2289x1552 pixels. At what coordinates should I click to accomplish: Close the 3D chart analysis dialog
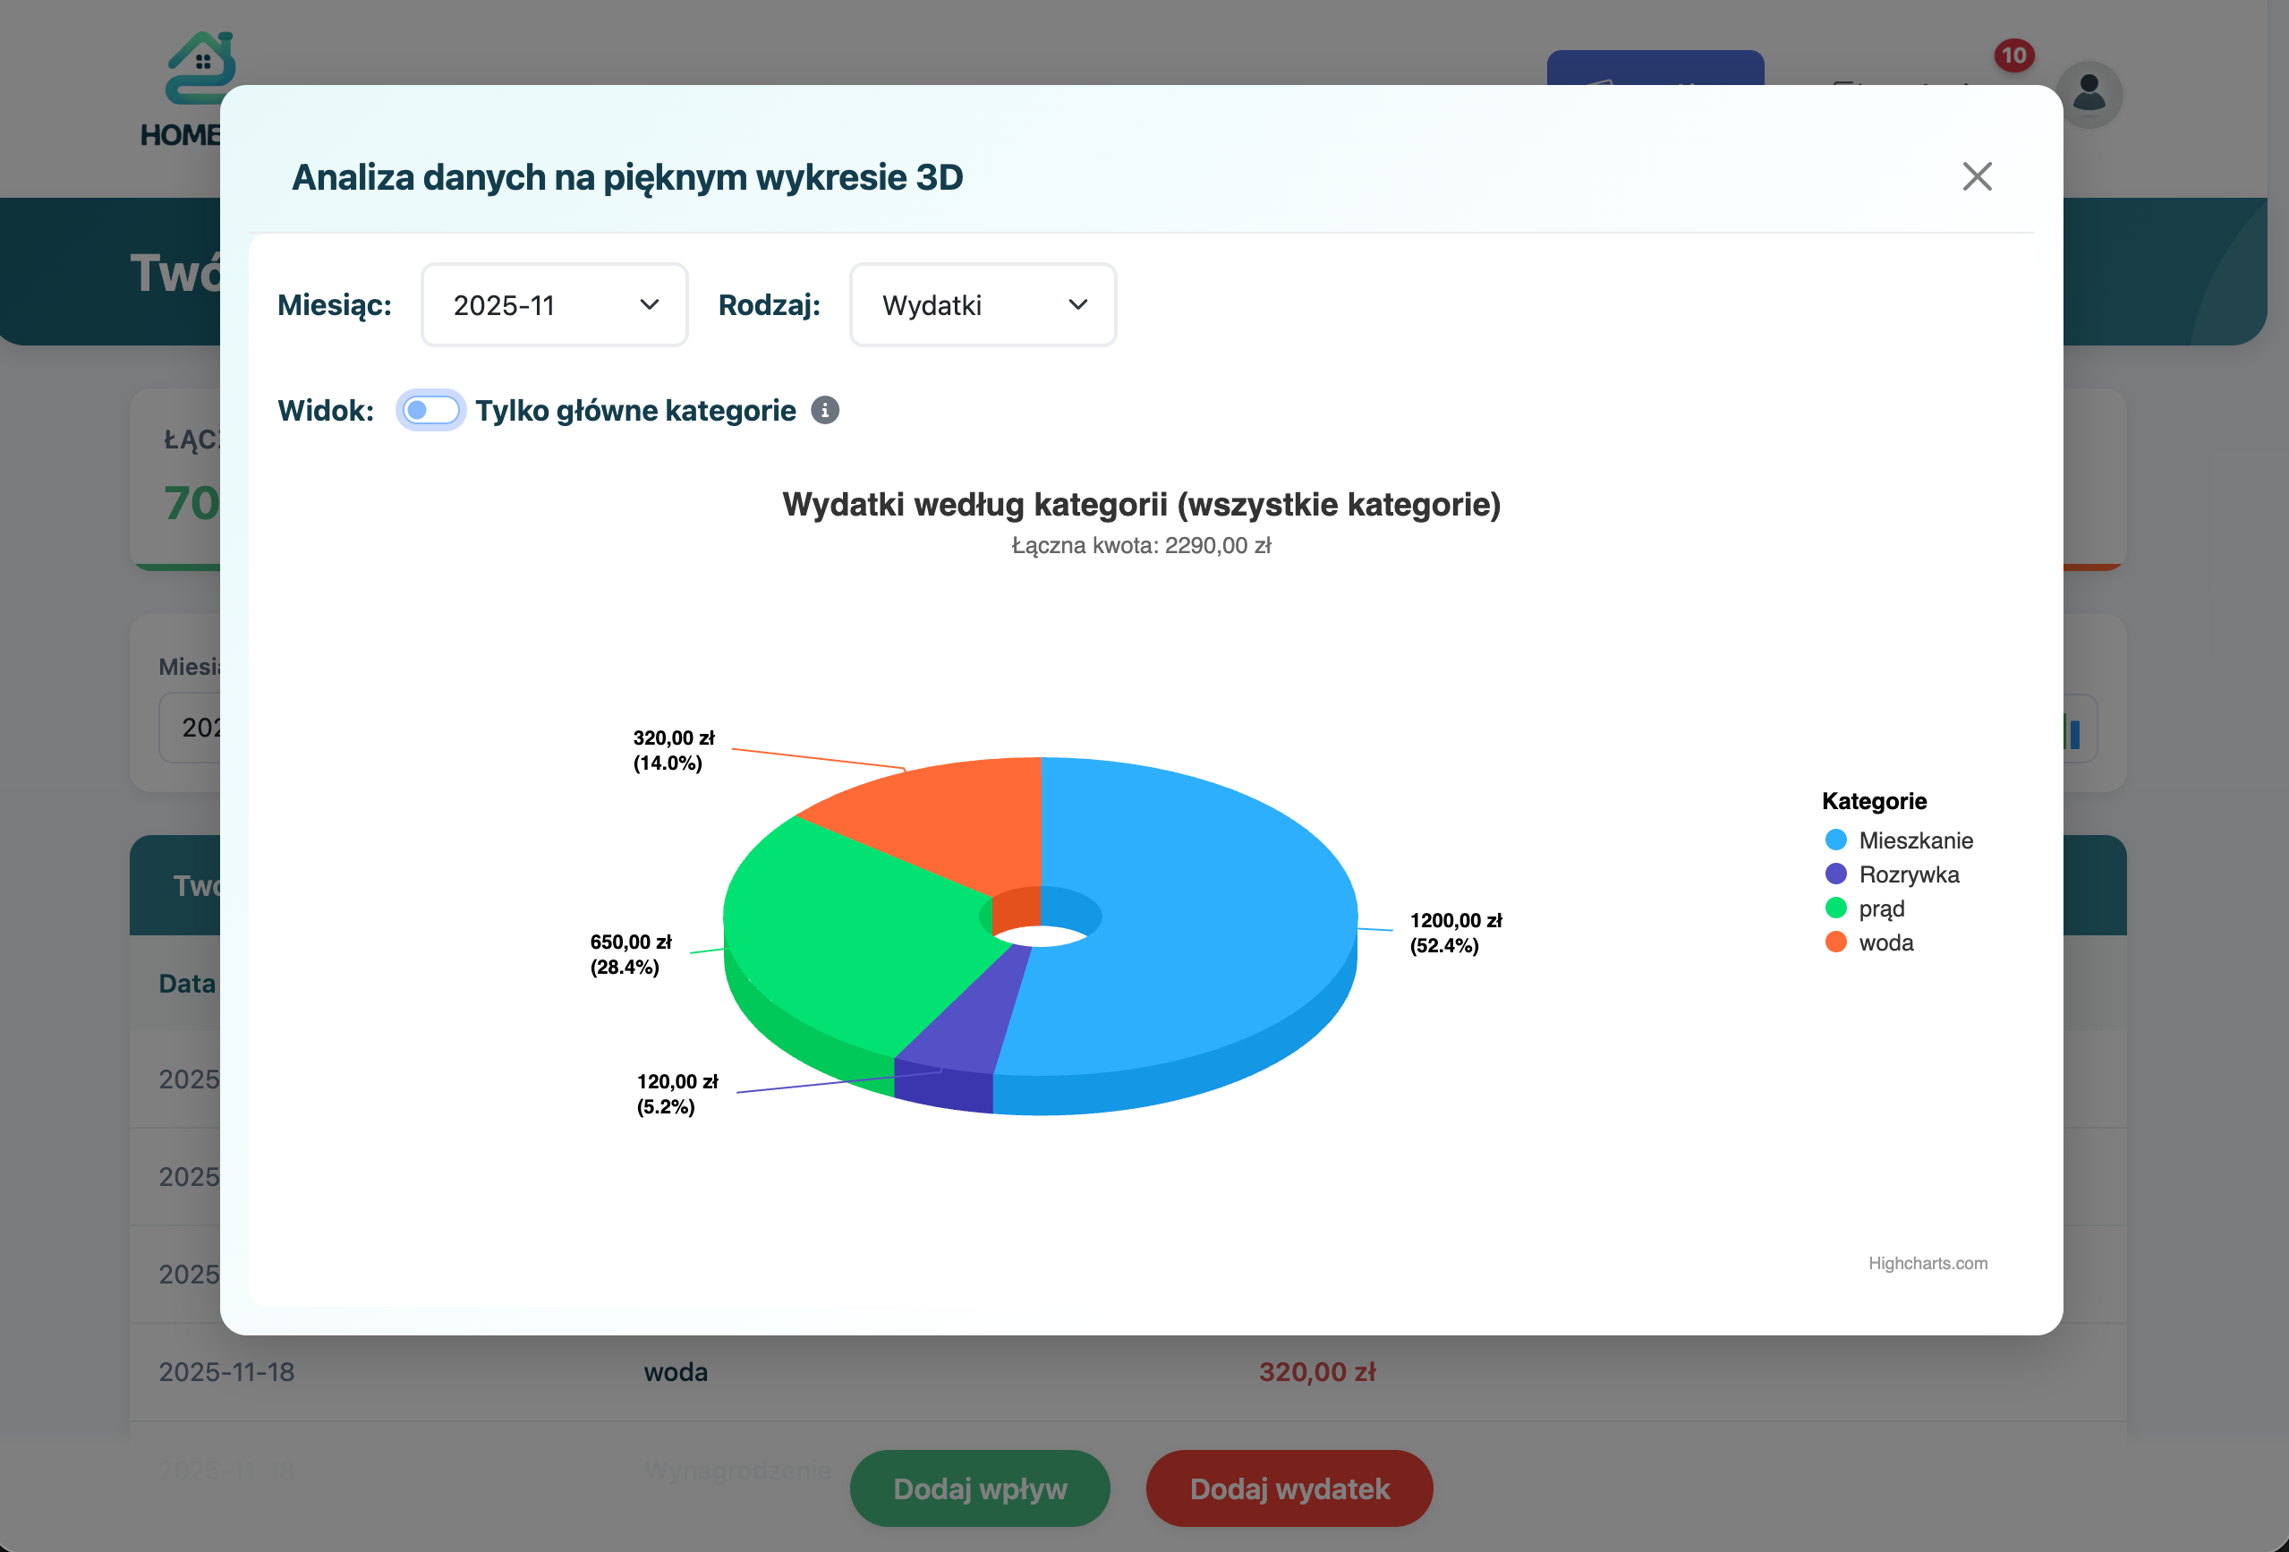[1976, 176]
